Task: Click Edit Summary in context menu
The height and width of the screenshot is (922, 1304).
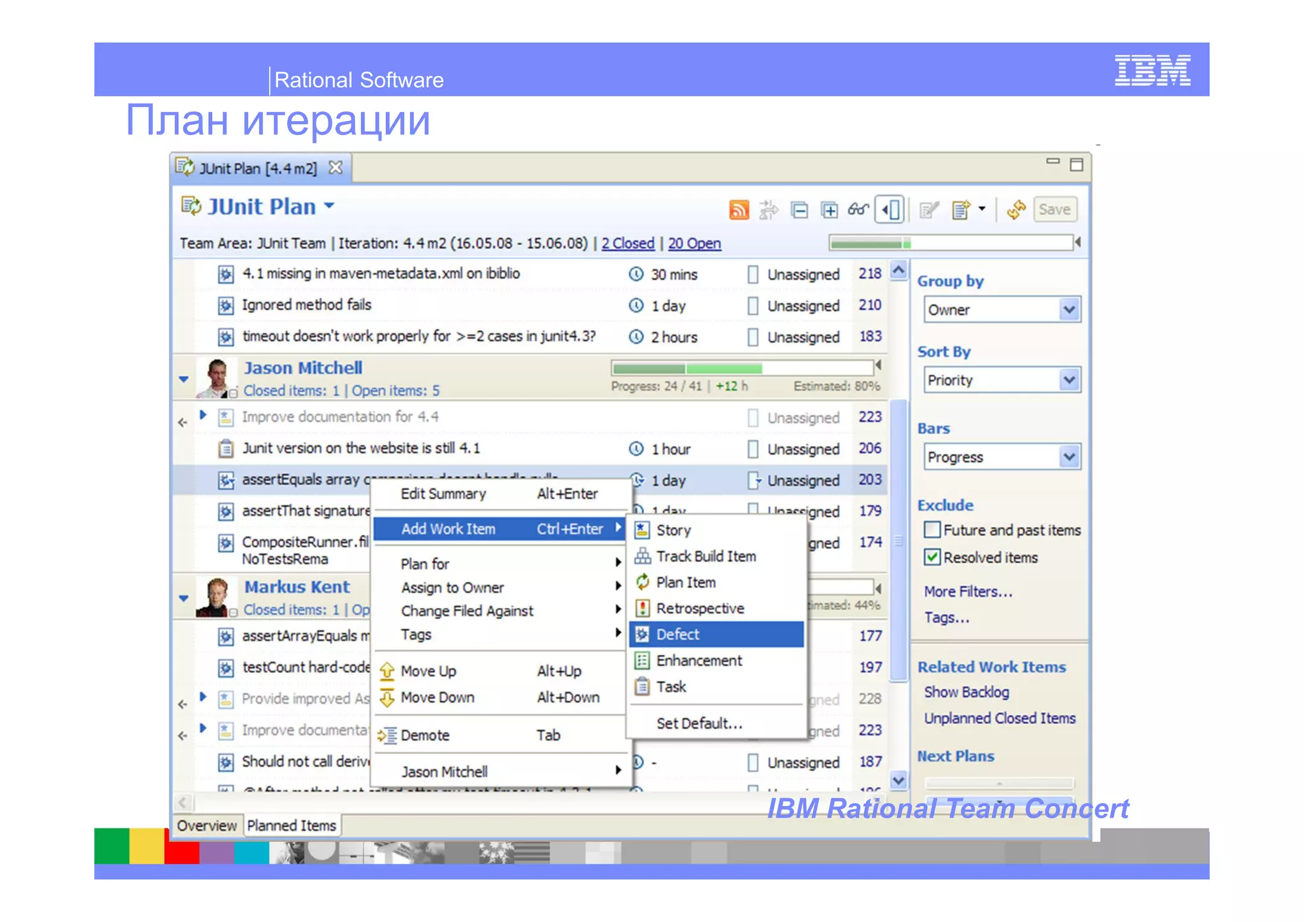Action: pyautogui.click(x=500, y=493)
